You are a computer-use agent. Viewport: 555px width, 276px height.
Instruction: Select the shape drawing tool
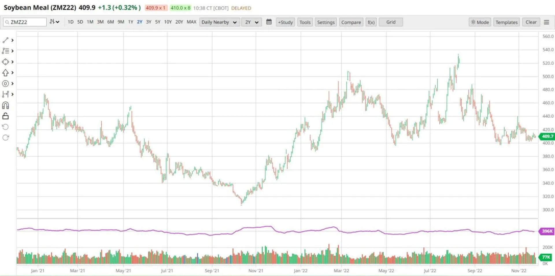click(x=5, y=61)
